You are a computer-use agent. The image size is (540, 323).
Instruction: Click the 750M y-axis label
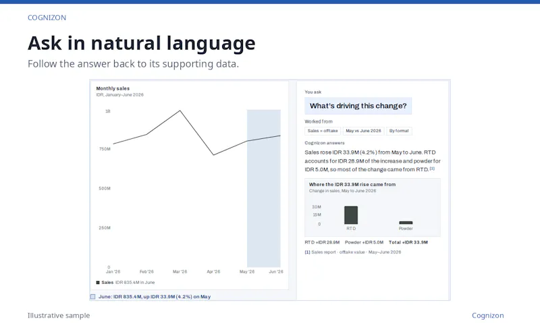pyautogui.click(x=105, y=149)
